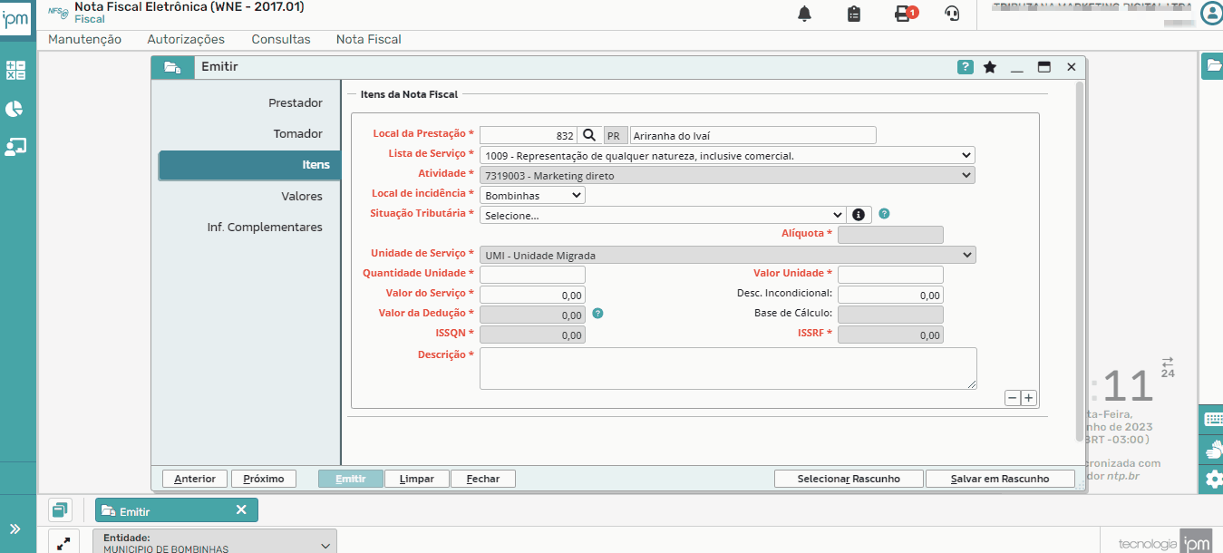The image size is (1223, 553).
Task: Click the Ariranha do Ivaí city field
Action: click(x=752, y=135)
